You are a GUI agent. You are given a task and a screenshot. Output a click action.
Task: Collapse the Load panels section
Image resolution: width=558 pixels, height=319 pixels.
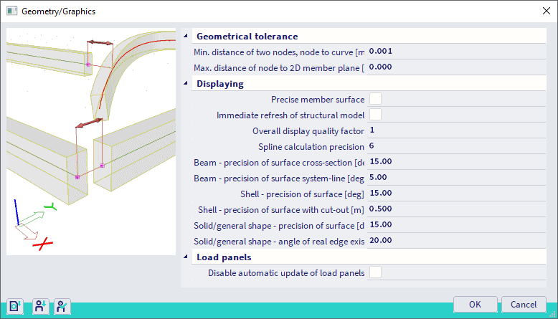tap(186, 257)
